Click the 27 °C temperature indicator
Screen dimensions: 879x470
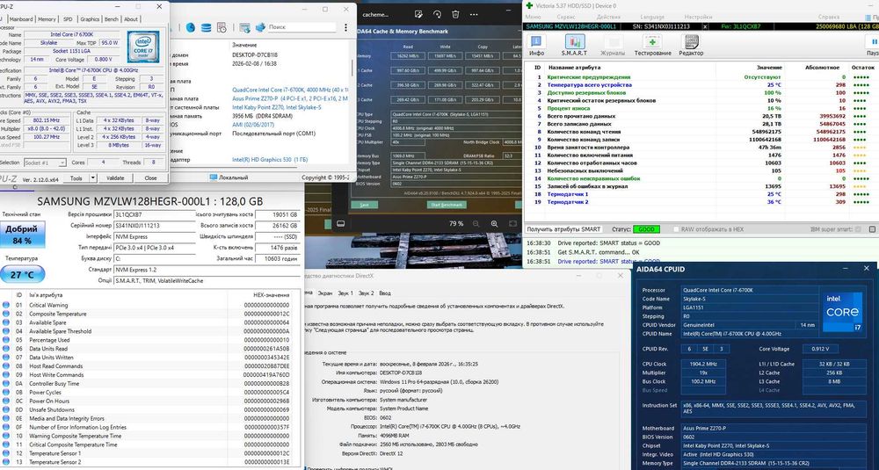click(x=23, y=275)
